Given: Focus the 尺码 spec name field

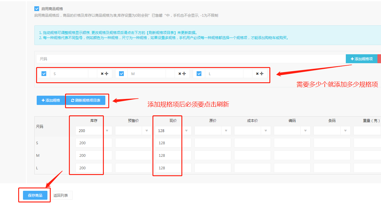Looking at the screenshot, I should point(191,59).
